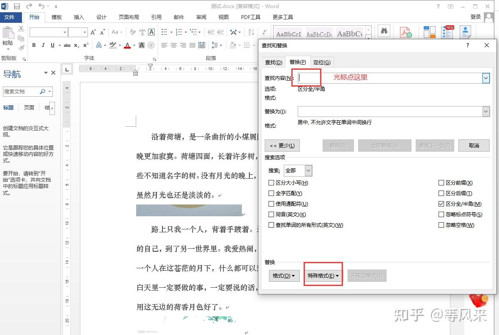Click the PDF conversion icon
This screenshot has width=499, height=335.
(x=406, y=32)
